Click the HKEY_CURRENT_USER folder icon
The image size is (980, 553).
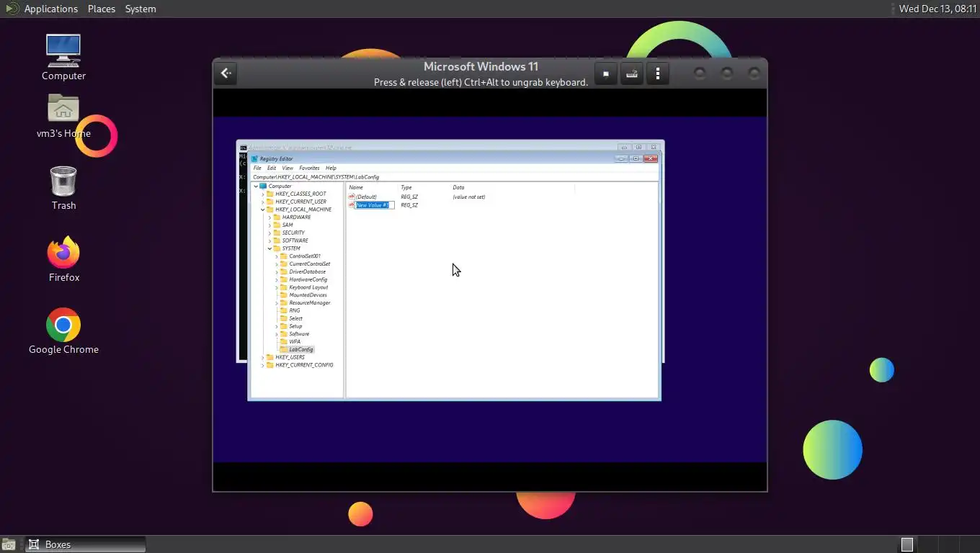[270, 202]
